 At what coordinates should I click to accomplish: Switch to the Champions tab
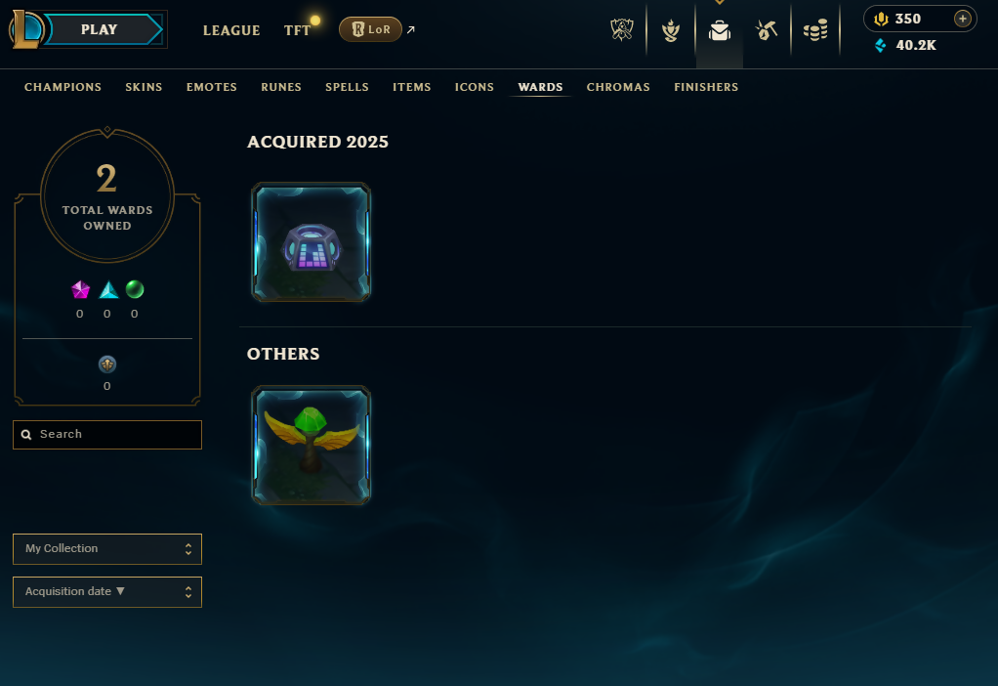(63, 87)
